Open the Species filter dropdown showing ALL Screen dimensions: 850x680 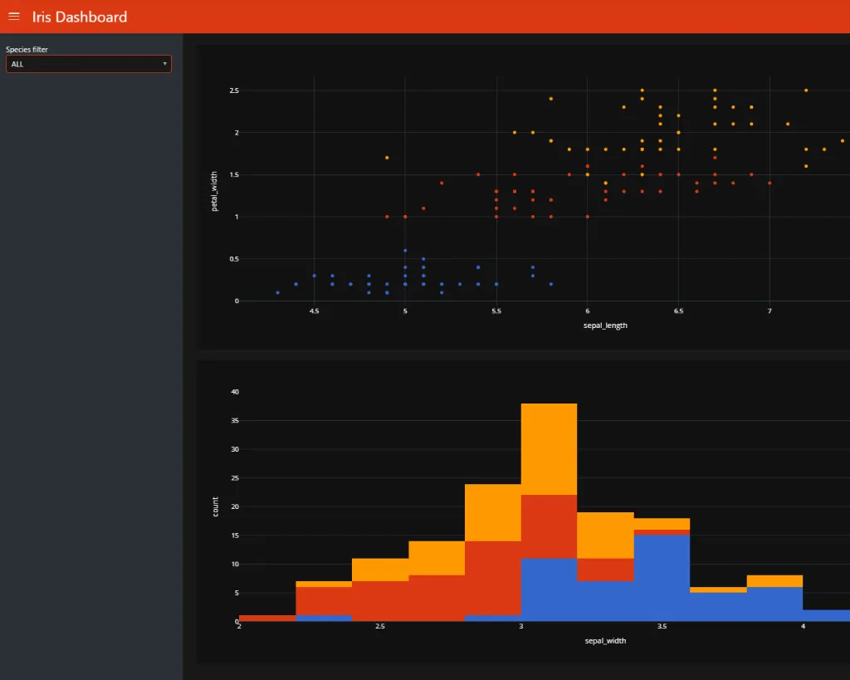83,64
